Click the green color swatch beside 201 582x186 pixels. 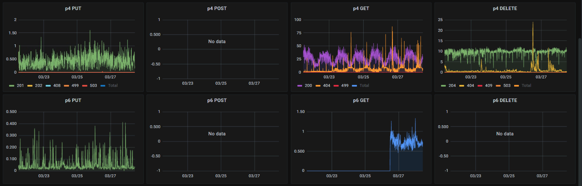coord(12,85)
